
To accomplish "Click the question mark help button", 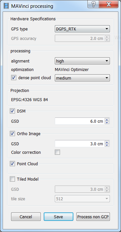I will click(x=93, y=4).
